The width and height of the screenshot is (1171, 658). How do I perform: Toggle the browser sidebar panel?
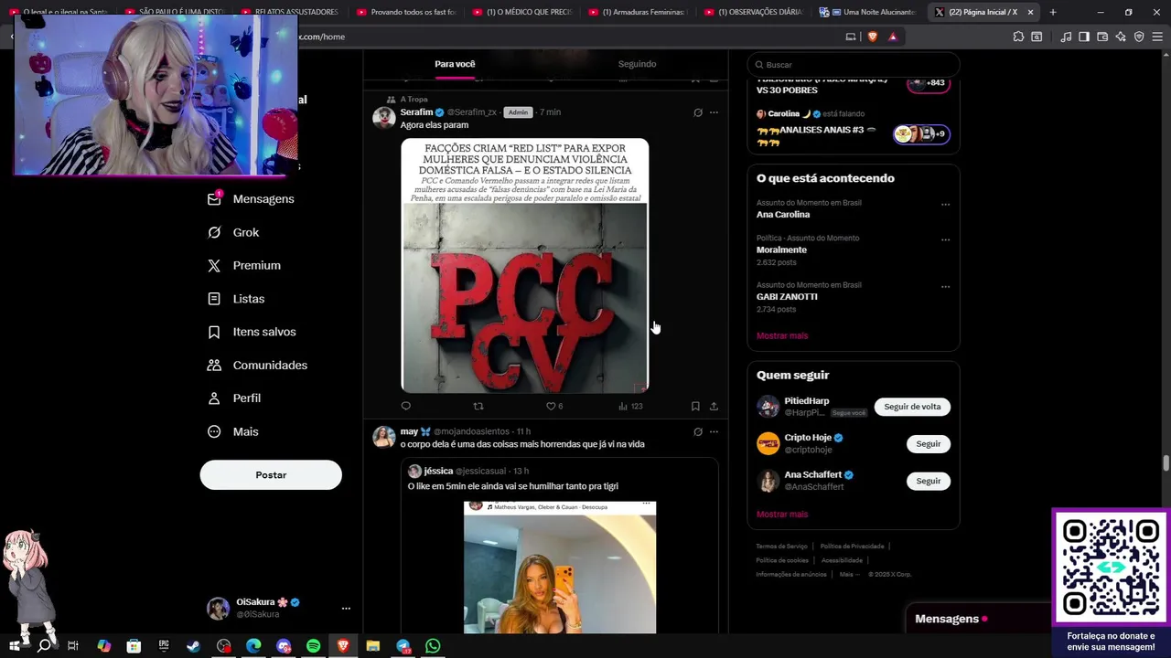pyautogui.click(x=1084, y=37)
